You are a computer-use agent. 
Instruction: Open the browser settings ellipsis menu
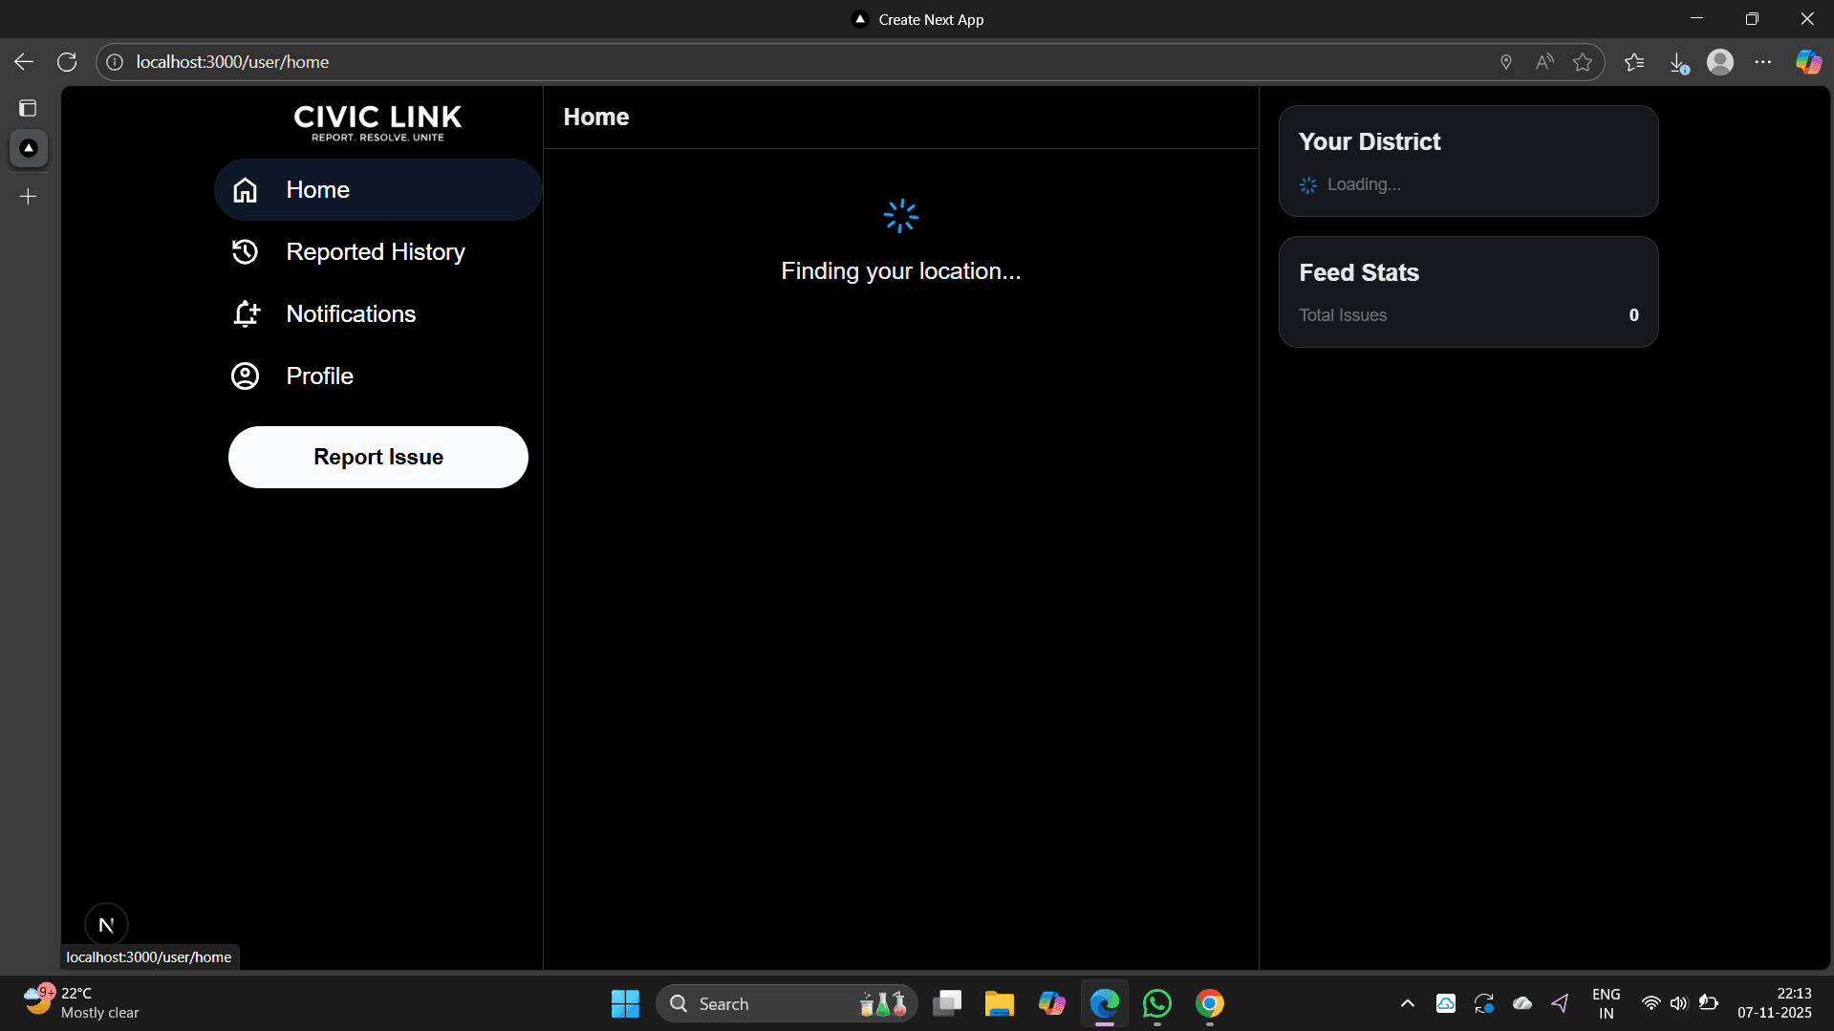1764,61
